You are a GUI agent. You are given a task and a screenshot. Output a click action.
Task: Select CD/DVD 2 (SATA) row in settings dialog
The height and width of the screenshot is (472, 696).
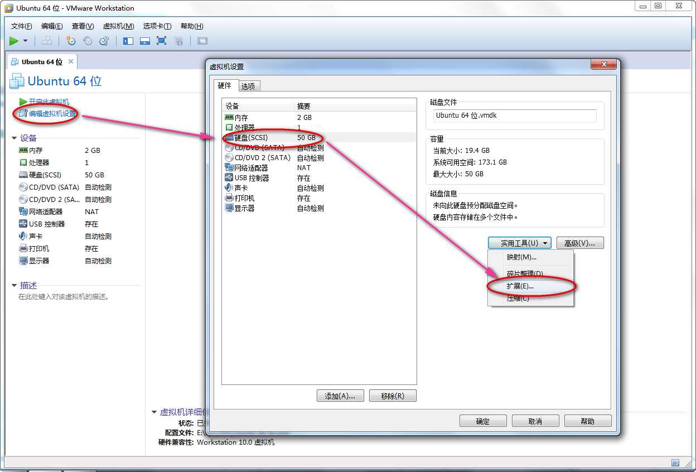pyautogui.click(x=319, y=158)
